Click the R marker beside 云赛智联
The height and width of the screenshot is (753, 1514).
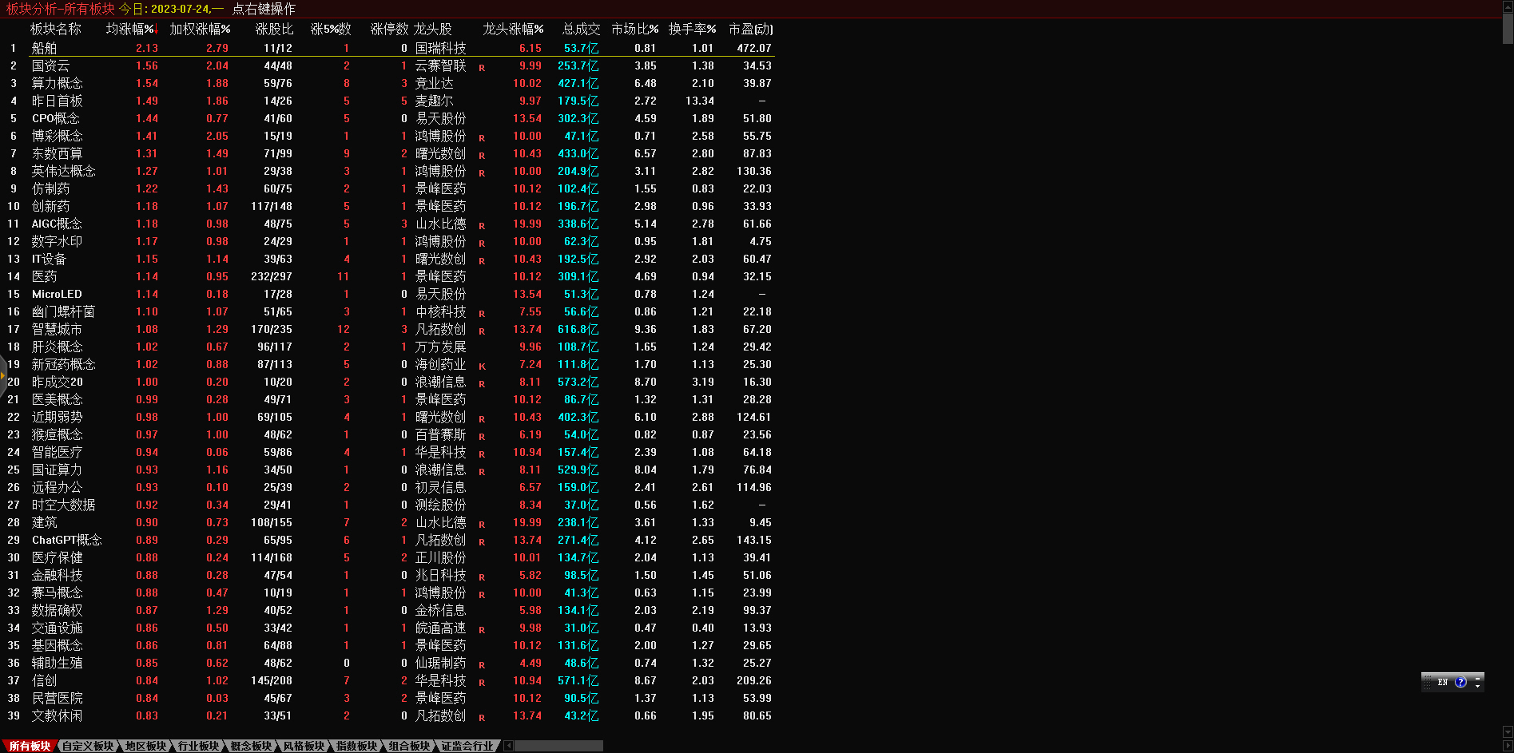tap(482, 67)
